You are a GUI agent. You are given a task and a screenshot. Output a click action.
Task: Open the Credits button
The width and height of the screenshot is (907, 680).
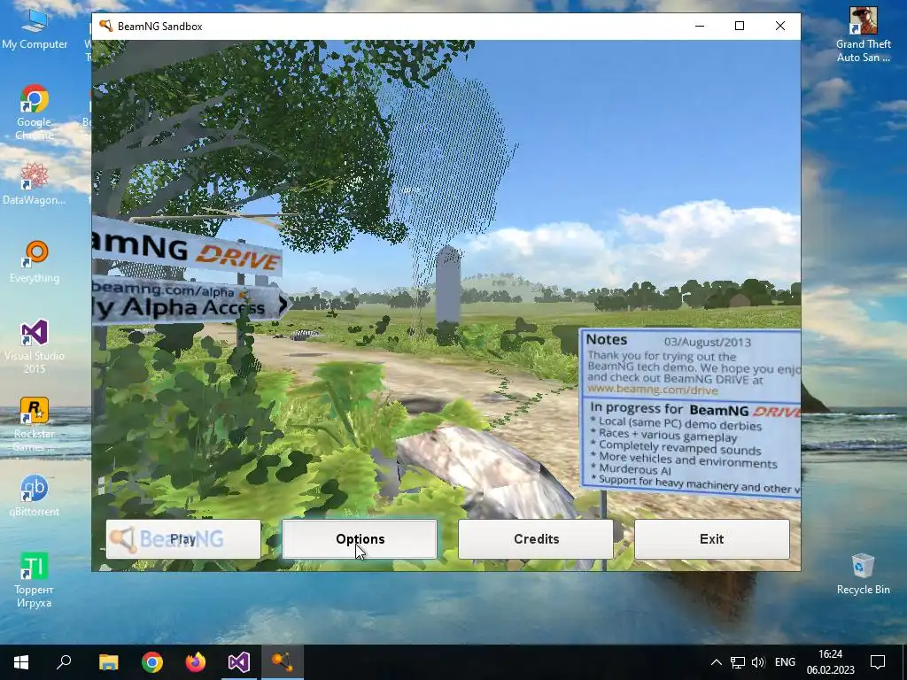click(x=536, y=539)
